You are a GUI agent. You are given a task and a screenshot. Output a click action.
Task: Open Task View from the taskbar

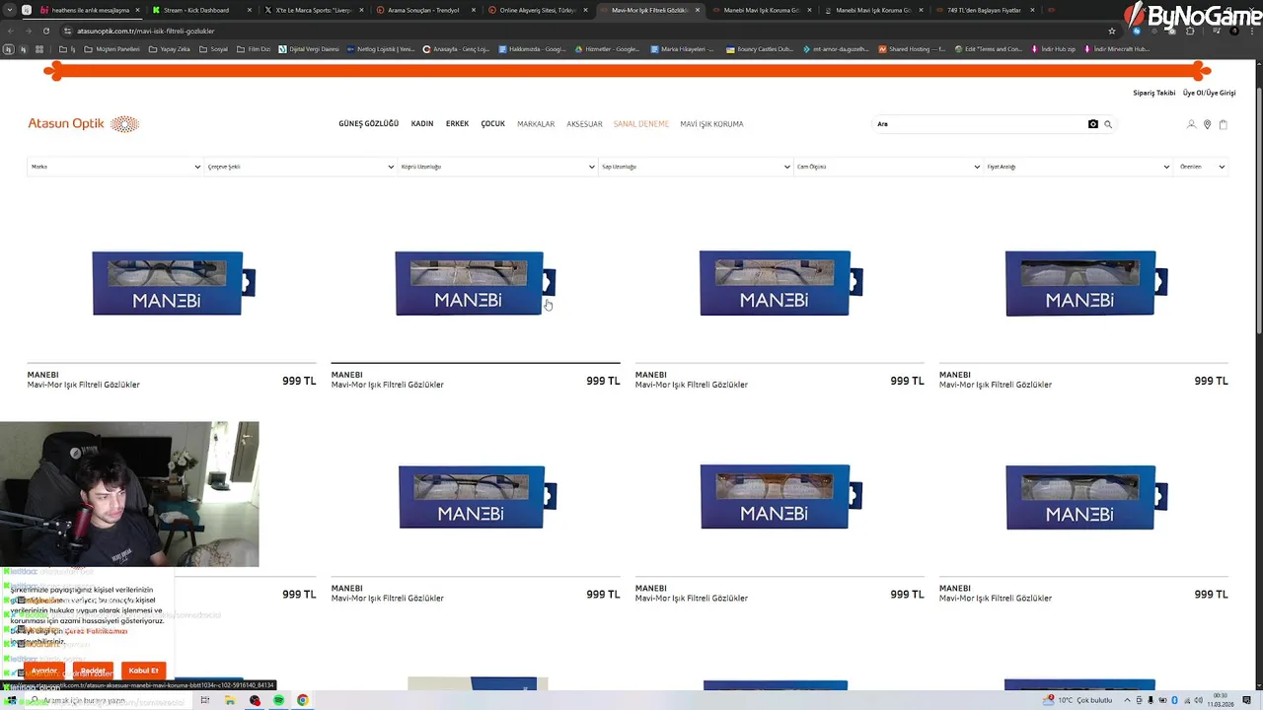205,700
